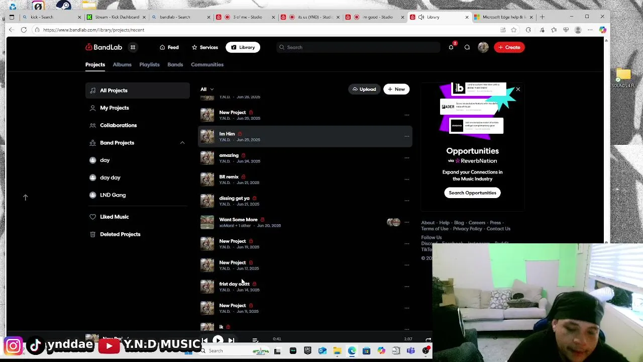The height and width of the screenshot is (362, 643).
Task: Open the Feed page
Action: tap(169, 47)
